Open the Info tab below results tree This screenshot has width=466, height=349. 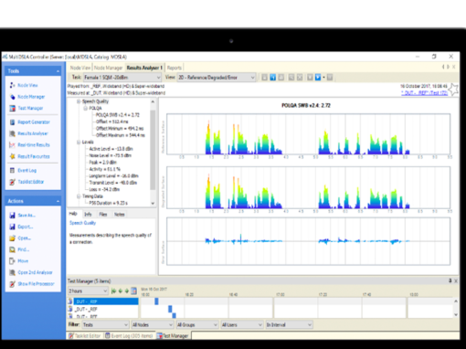(x=88, y=215)
